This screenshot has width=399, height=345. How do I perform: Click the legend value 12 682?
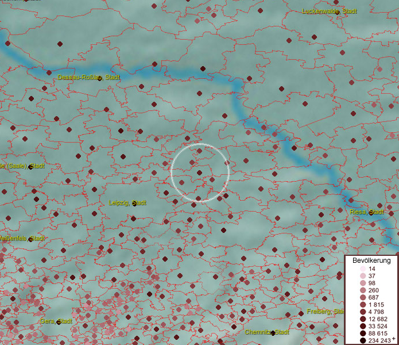tap(378, 319)
